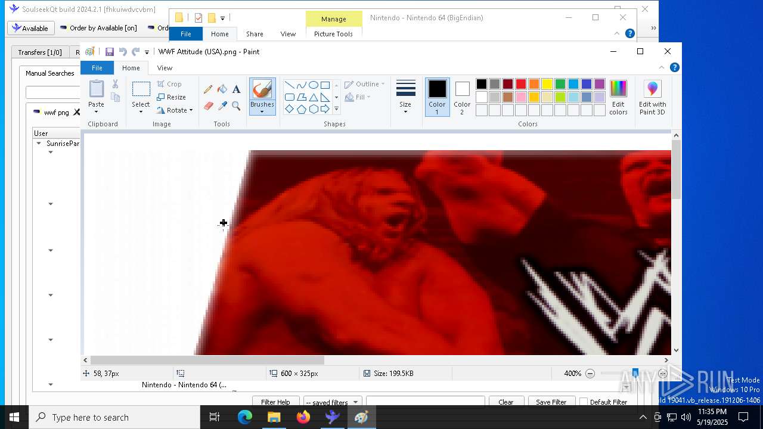Click in the Soulseek filter text field
Screen dimensions: 763x429
[425, 402]
